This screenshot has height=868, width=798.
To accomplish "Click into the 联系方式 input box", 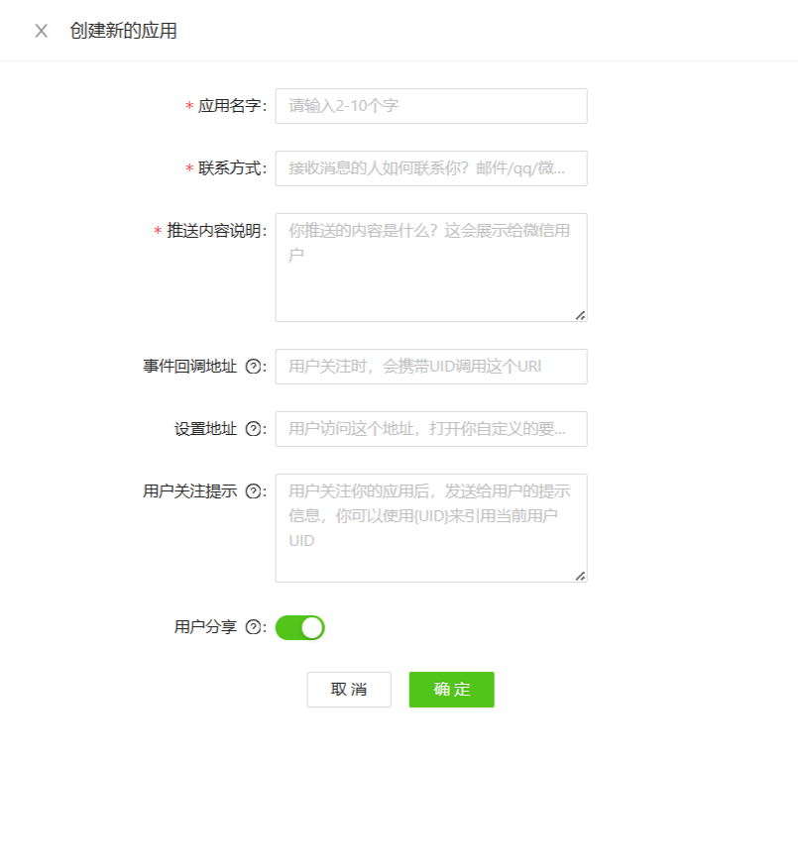I will (x=431, y=168).
